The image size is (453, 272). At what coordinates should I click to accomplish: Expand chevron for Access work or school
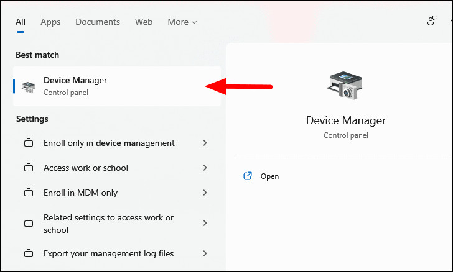205,168
